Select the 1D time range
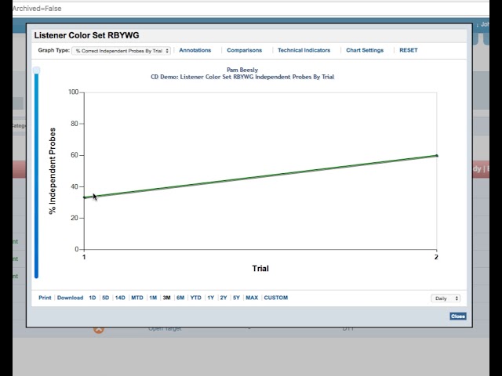The height and width of the screenshot is (376, 502). [x=93, y=298]
